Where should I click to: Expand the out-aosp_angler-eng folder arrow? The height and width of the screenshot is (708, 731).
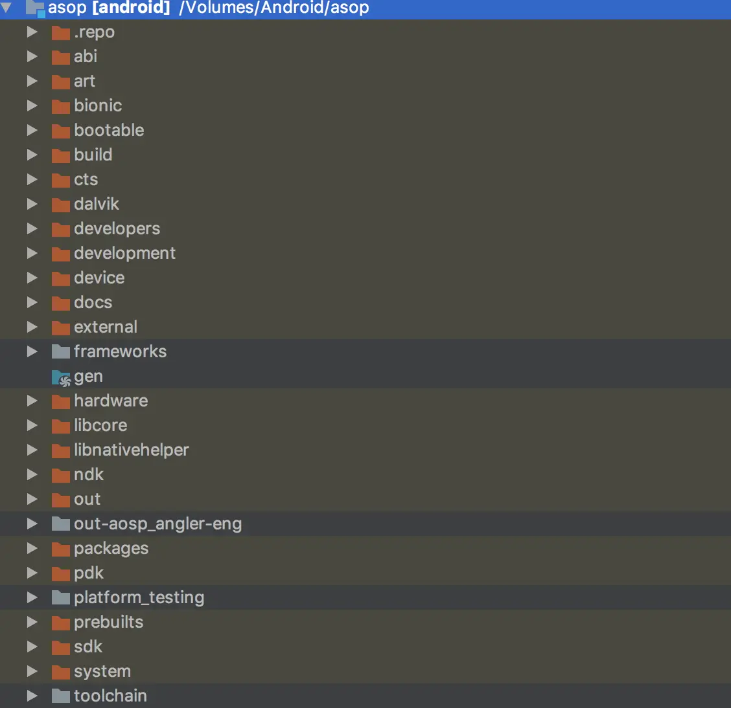point(32,524)
